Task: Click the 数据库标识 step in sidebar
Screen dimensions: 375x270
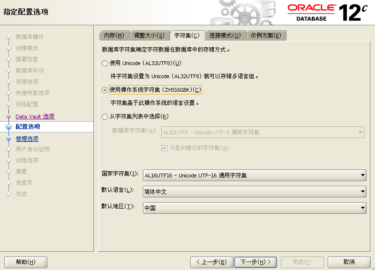Action: pyautogui.click(x=30, y=70)
